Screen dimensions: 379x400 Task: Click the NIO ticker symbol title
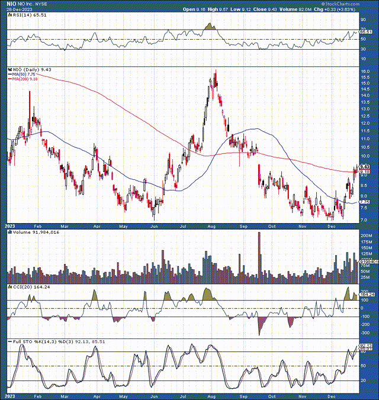tap(12, 4)
